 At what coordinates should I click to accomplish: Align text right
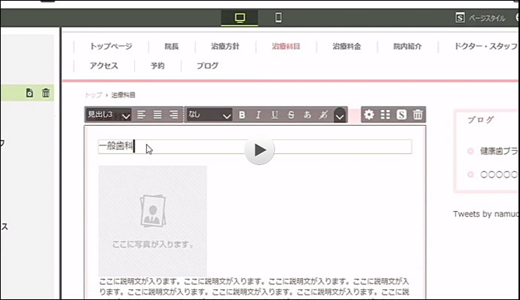(x=174, y=115)
